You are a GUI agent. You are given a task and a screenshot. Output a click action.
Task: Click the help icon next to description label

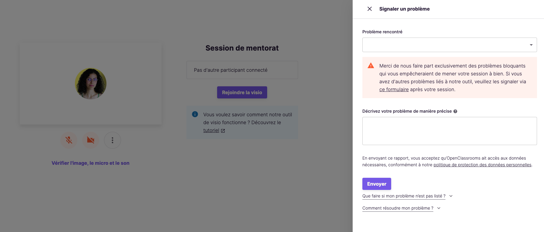[x=455, y=111]
